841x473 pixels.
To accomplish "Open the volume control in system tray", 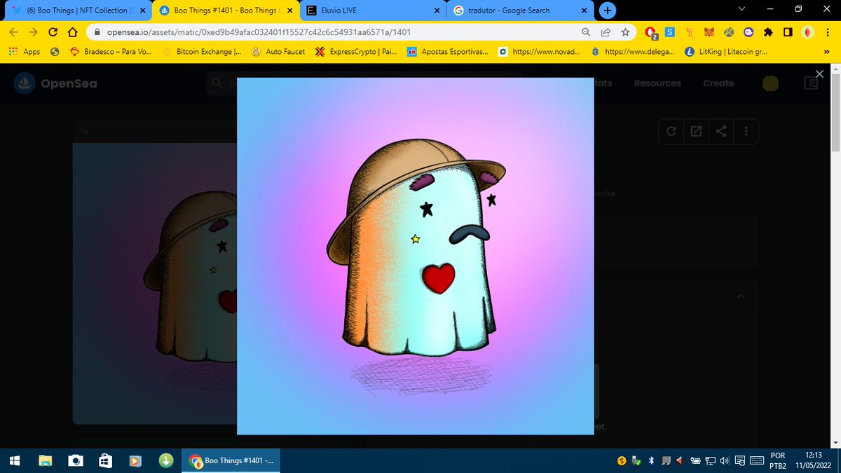I will coord(724,460).
